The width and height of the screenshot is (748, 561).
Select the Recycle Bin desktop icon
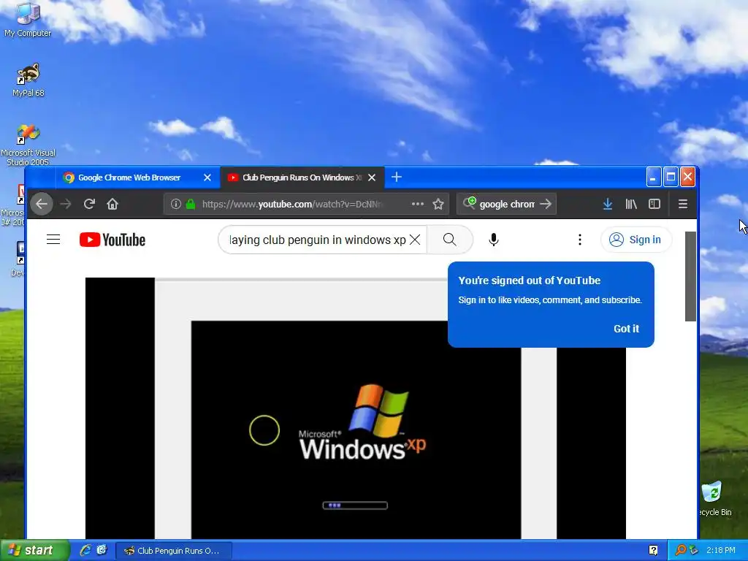[714, 498]
